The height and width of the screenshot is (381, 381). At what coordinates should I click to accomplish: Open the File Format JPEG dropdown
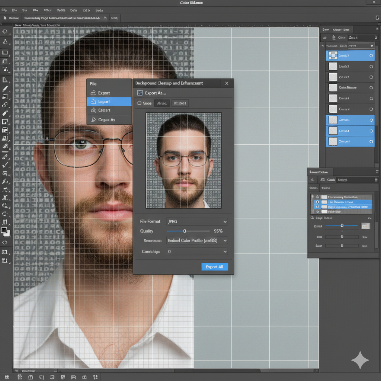tap(197, 221)
